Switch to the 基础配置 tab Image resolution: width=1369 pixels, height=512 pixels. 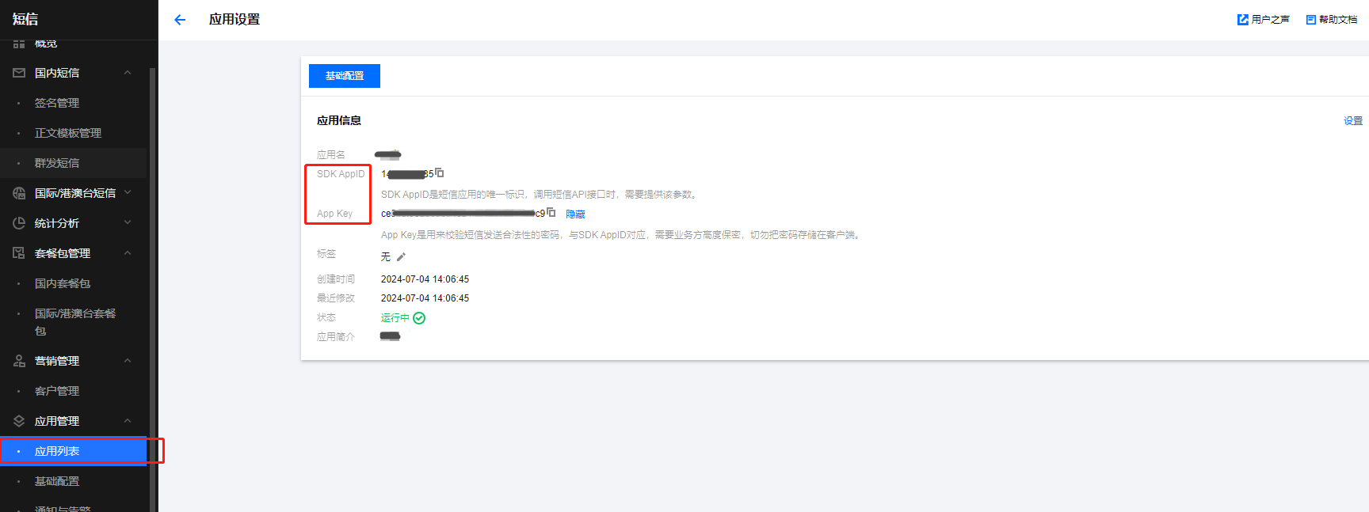pyautogui.click(x=345, y=76)
